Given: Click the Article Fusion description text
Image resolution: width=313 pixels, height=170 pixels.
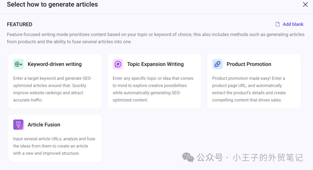Looking at the screenshot, I should 54,146.
